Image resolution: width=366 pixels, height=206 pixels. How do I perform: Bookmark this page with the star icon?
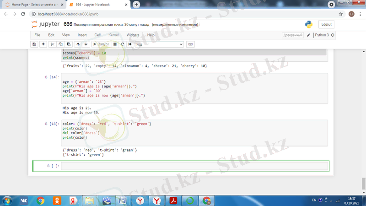pos(341,14)
